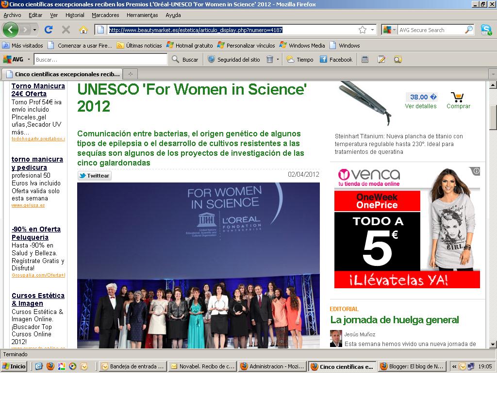Click the AVG folder search icon
497x396 pixels.
pos(398,59)
